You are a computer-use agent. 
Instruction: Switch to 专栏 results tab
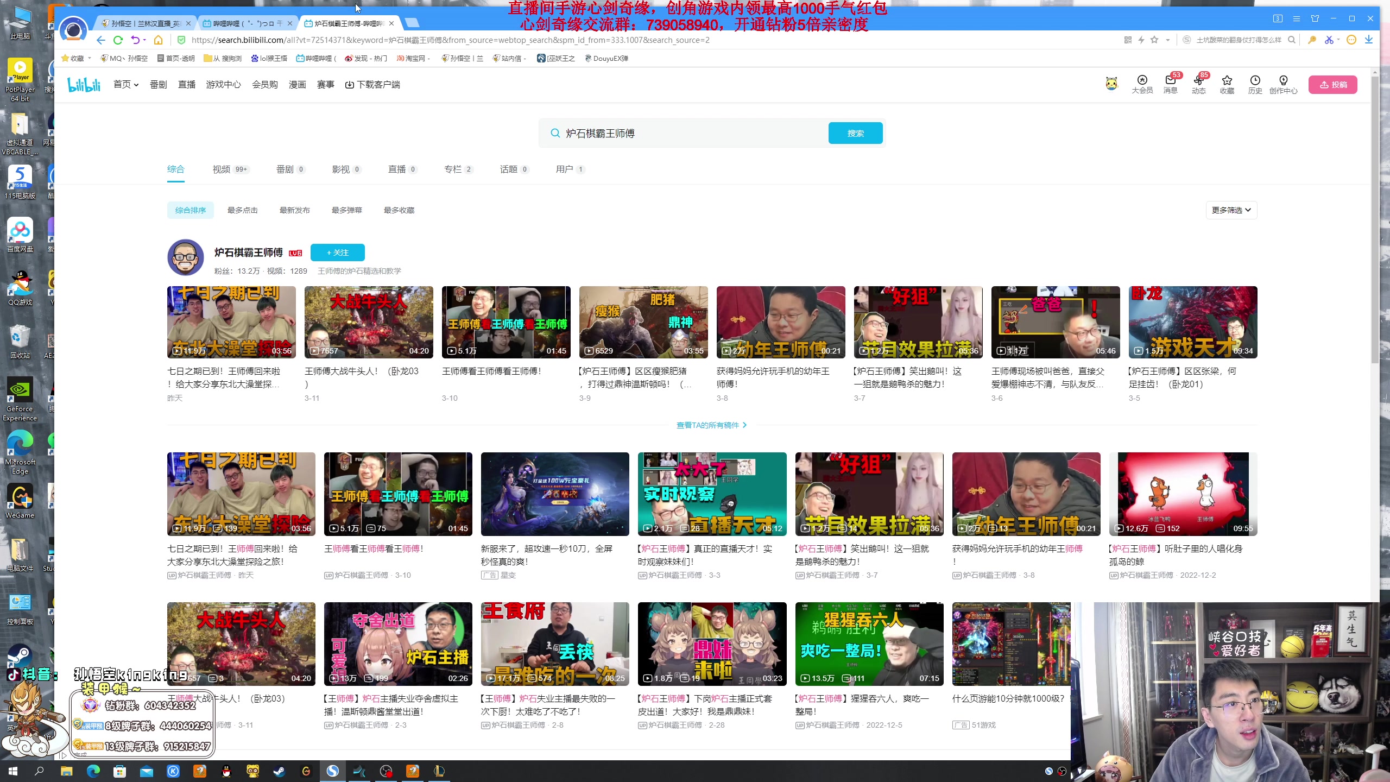(459, 169)
